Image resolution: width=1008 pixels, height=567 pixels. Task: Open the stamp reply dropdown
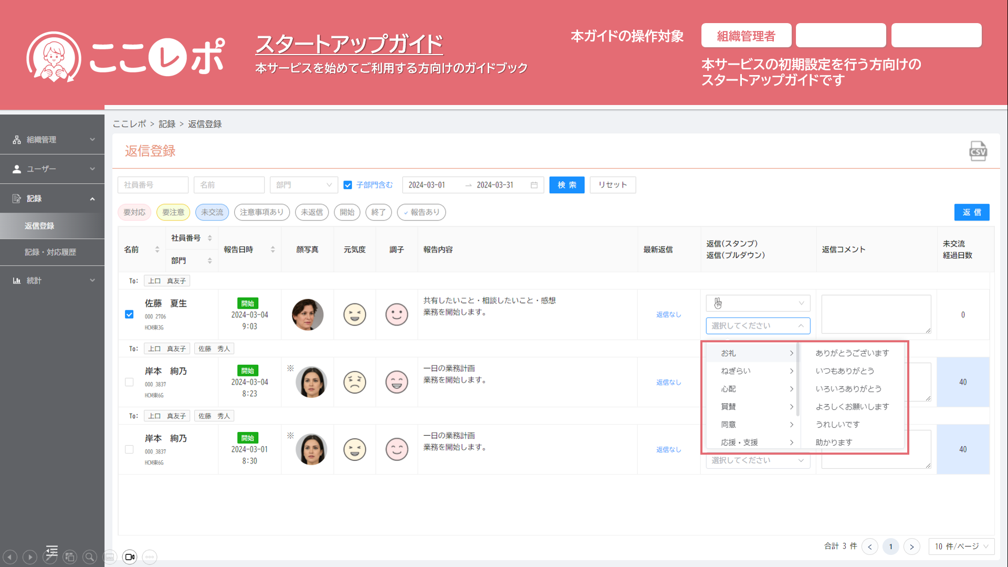(x=758, y=303)
